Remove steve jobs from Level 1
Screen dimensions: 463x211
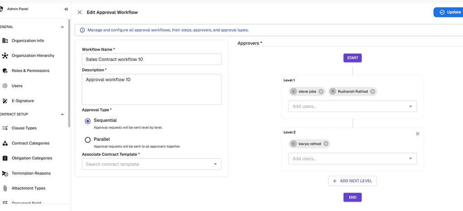[321, 91]
